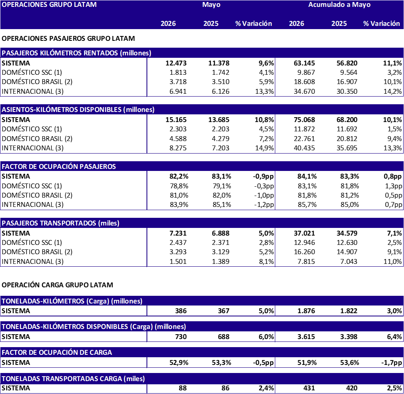
Task: Select the 'OPERACIONES GRUPO LATAM' title cell
Action: point(49,4)
